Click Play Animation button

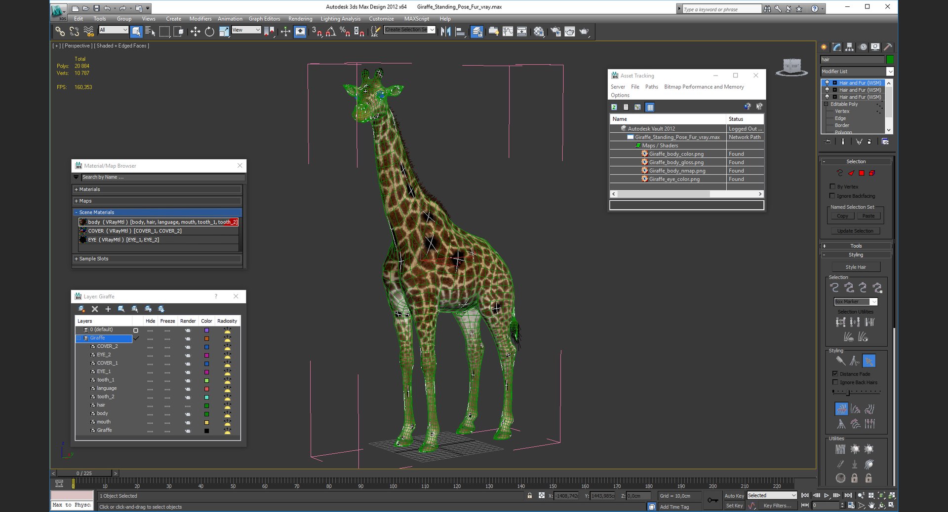click(827, 495)
